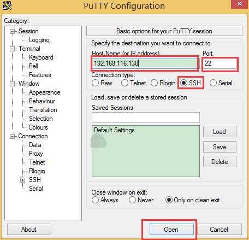Viewport: 249px width, 240px height.
Task: Load the selected saved session
Action: click(x=220, y=132)
